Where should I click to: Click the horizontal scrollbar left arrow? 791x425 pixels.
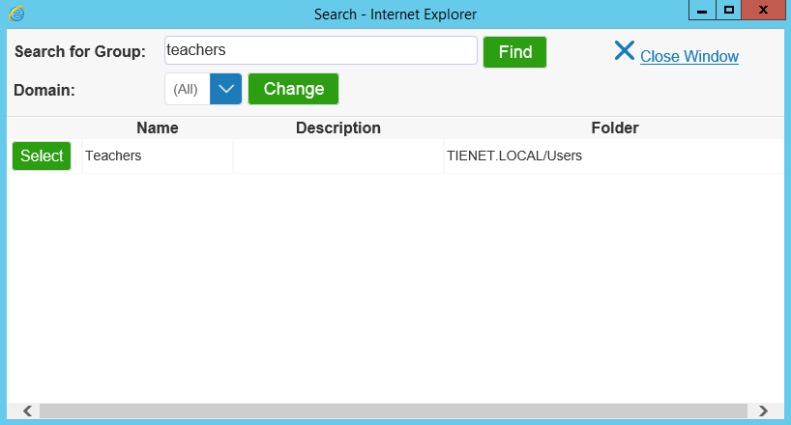click(27, 411)
